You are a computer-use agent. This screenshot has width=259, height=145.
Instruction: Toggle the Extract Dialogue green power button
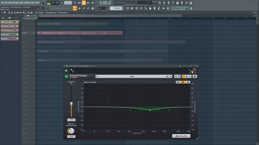66,77
